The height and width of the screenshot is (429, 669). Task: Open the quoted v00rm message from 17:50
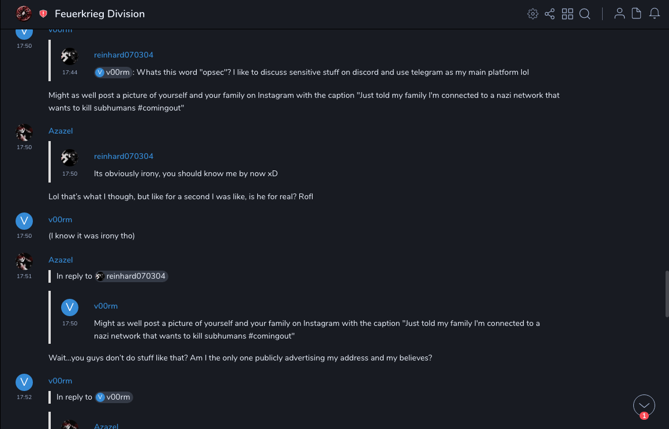(x=316, y=329)
